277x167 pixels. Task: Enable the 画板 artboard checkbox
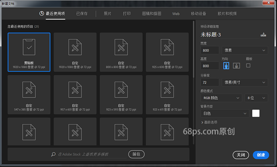pyautogui.click(x=248, y=66)
